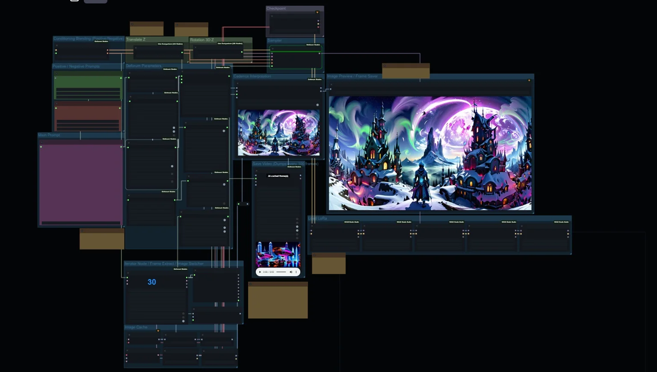Click the Cadence Interpolation preview thumbnail
Screen dimensions: 657x372
tap(279, 133)
